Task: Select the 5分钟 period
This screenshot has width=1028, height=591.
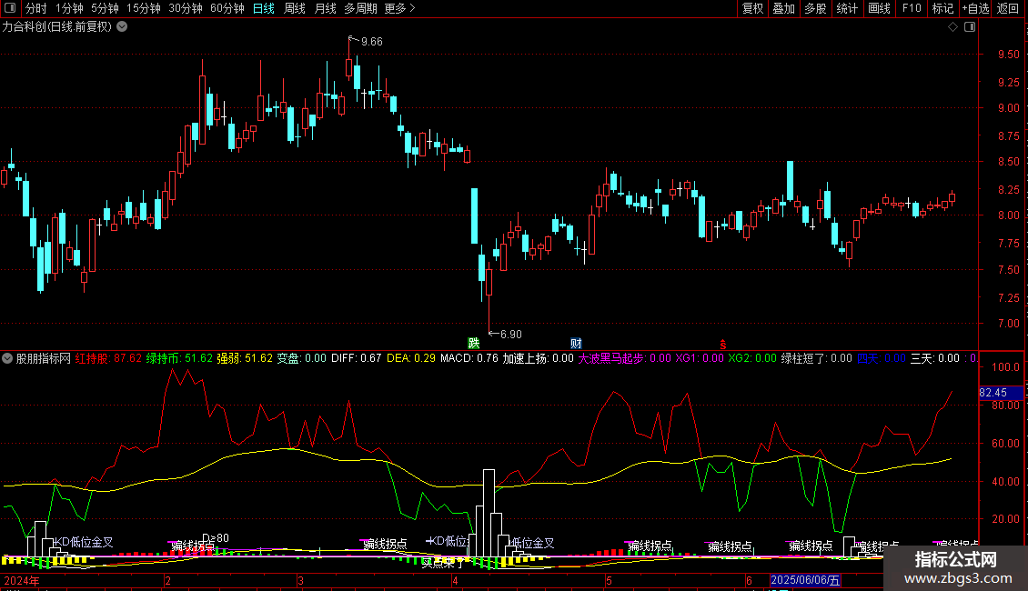Action: [105, 8]
